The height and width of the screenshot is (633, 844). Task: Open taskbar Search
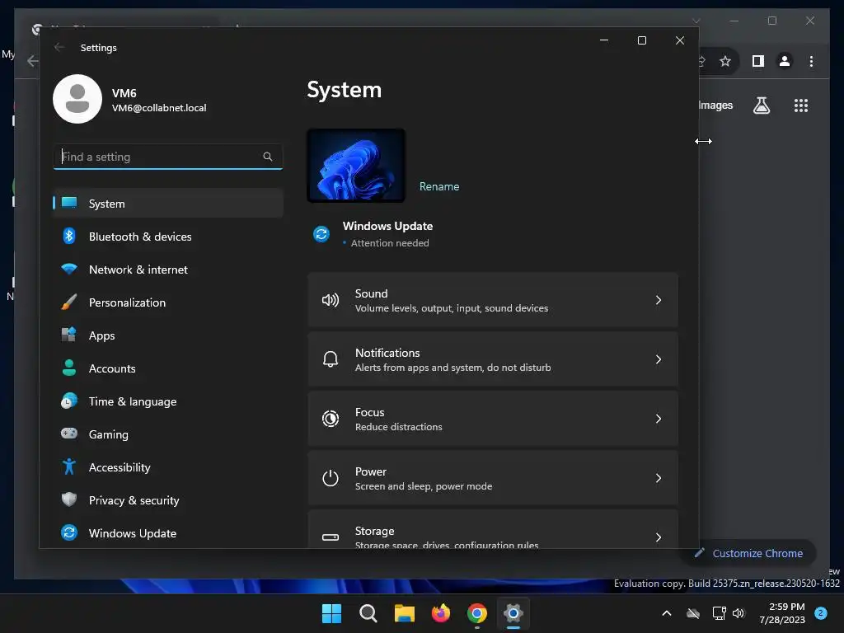click(x=368, y=613)
